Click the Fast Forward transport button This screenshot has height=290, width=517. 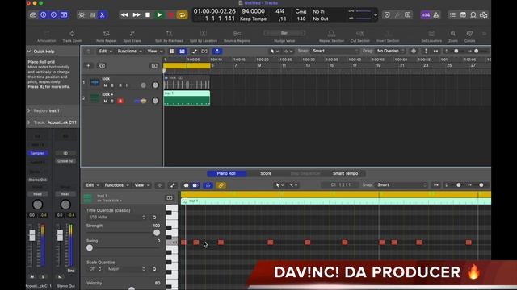137,14
